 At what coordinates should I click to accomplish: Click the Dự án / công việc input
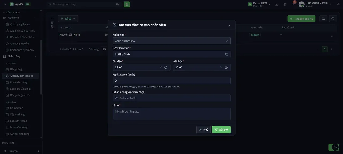tap(171, 98)
